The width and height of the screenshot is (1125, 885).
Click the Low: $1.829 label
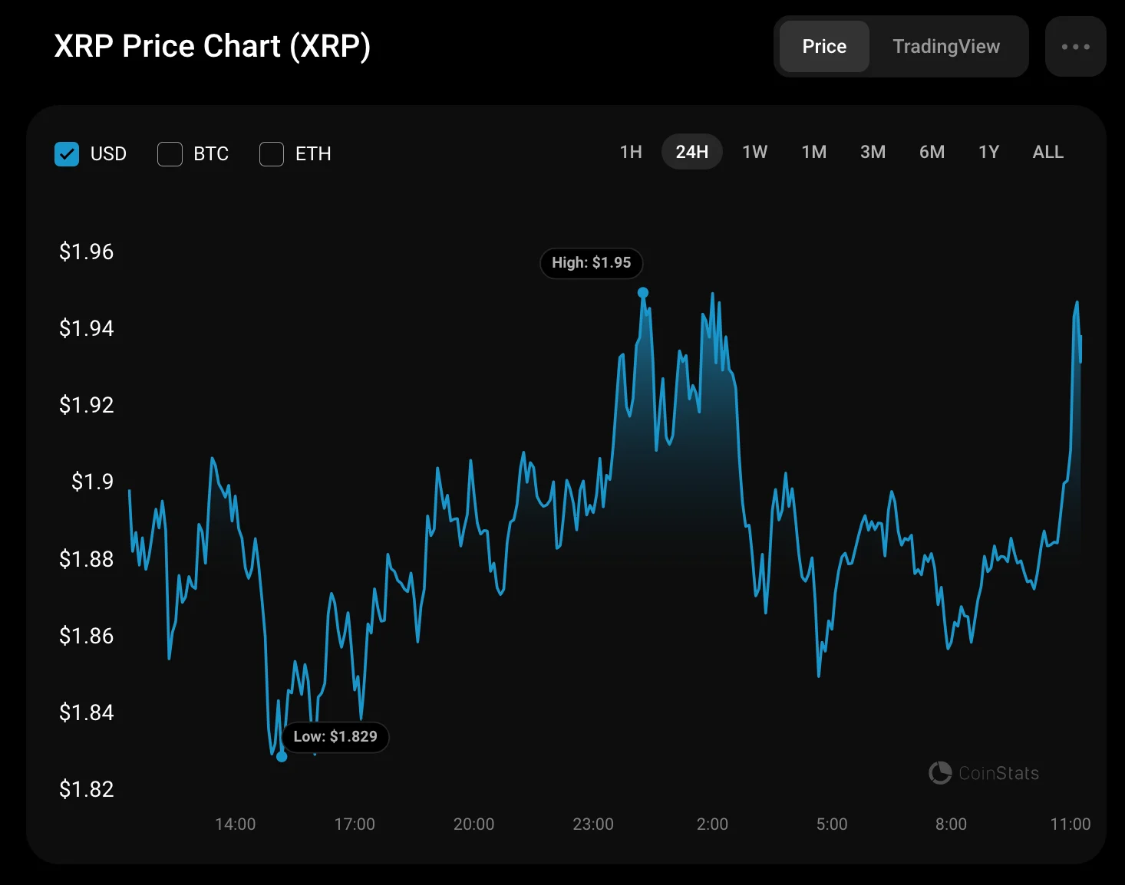[x=335, y=737]
